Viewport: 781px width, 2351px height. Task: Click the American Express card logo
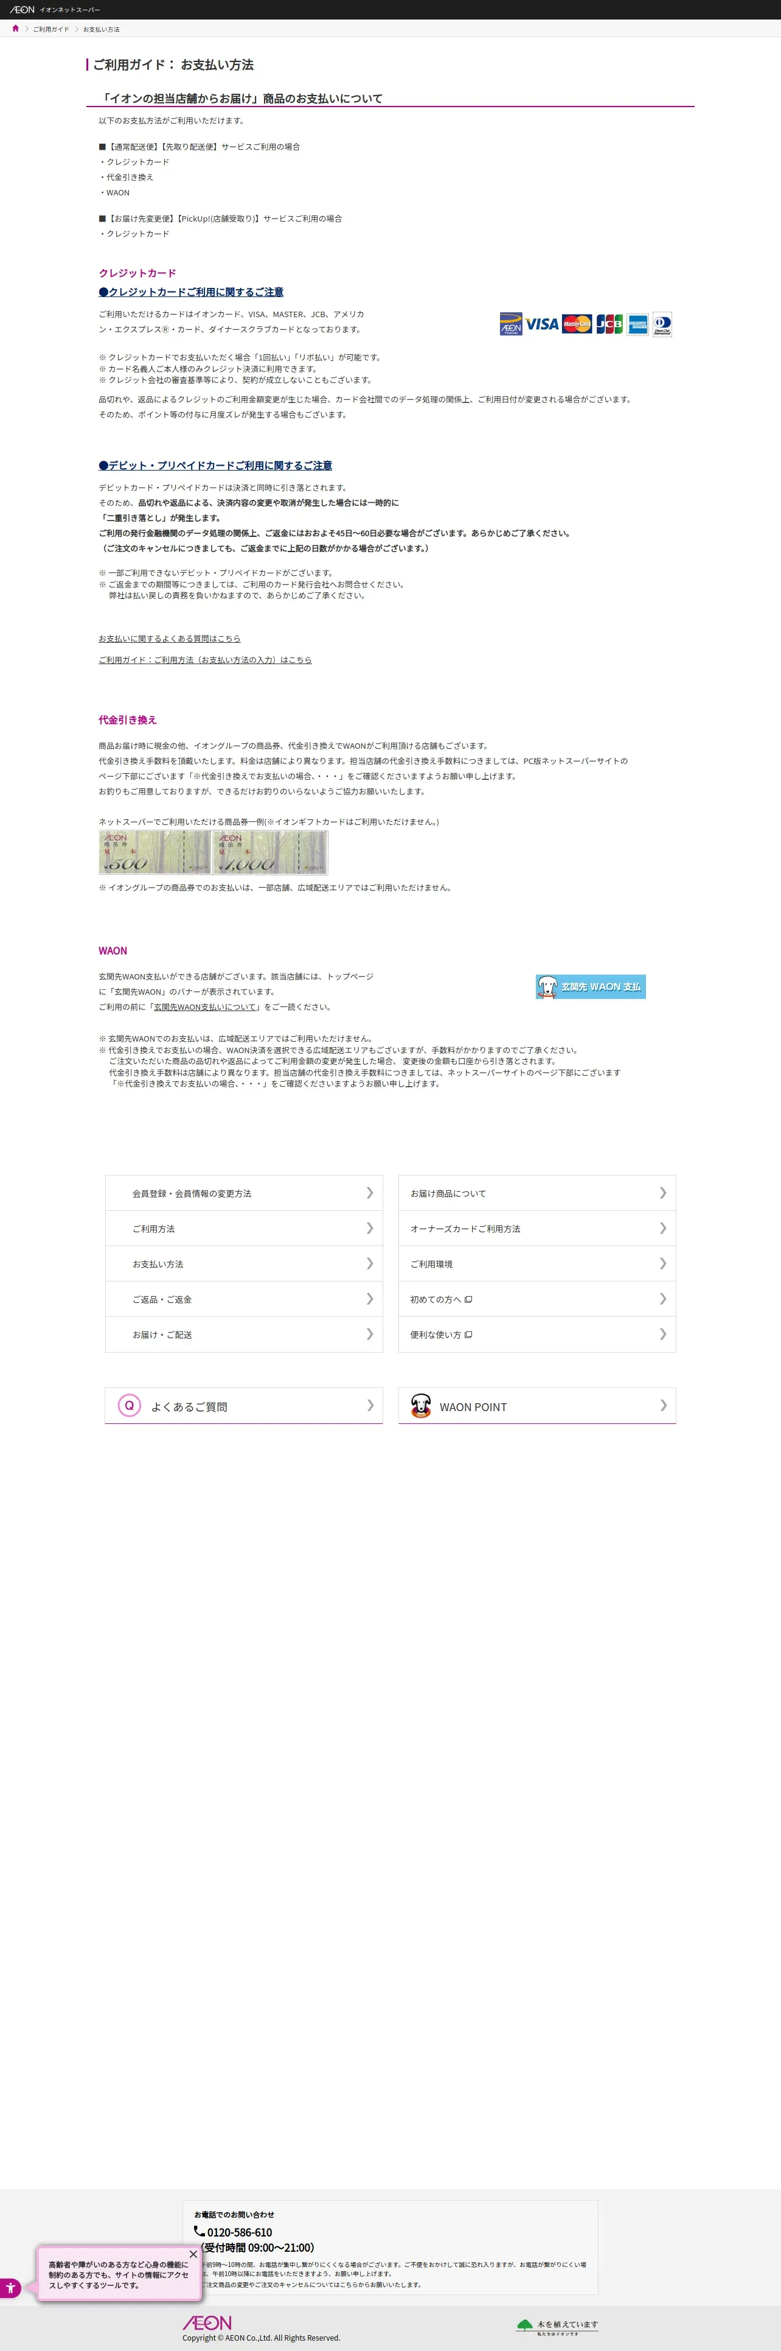click(x=637, y=324)
